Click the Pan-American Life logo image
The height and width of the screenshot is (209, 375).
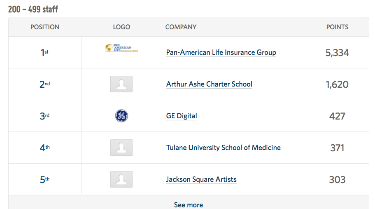pyautogui.click(x=121, y=48)
